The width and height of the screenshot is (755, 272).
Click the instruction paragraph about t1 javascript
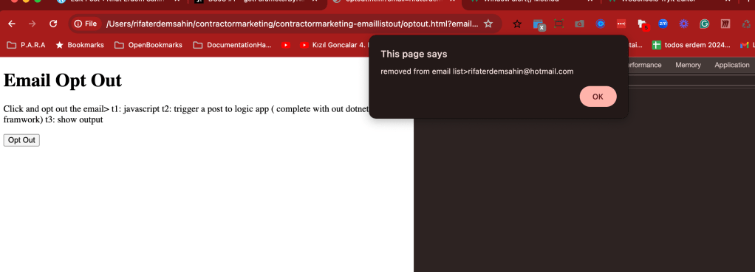click(x=186, y=114)
